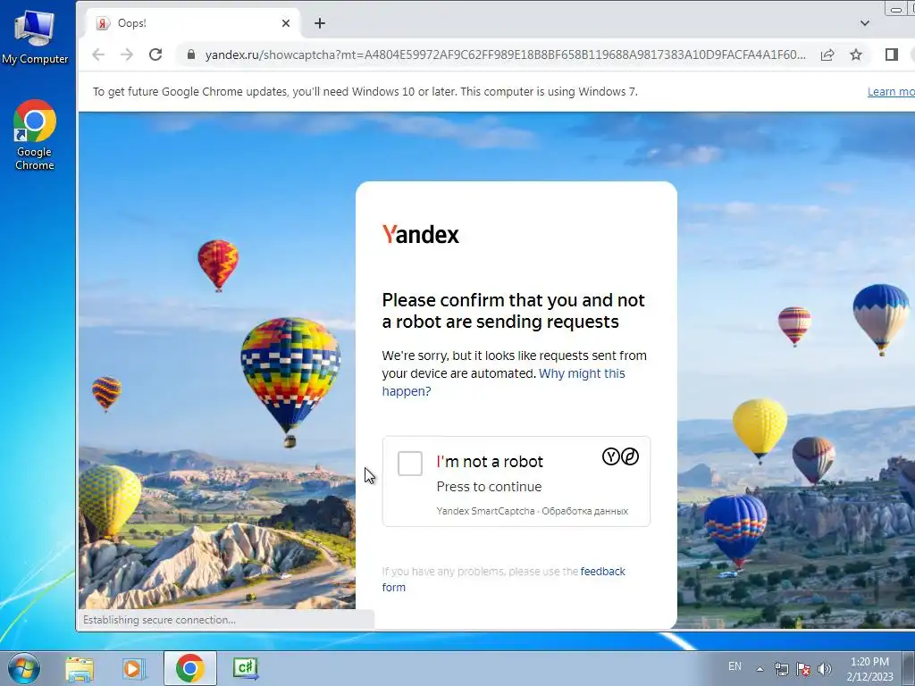Open Action Center flag tray icon
Image resolution: width=915 pixels, height=686 pixels.
[803, 669]
